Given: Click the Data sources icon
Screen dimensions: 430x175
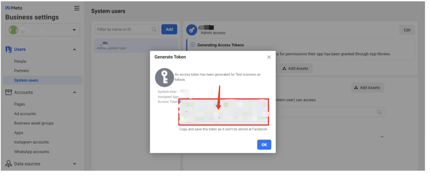Looking at the screenshot, I should 9,164.
